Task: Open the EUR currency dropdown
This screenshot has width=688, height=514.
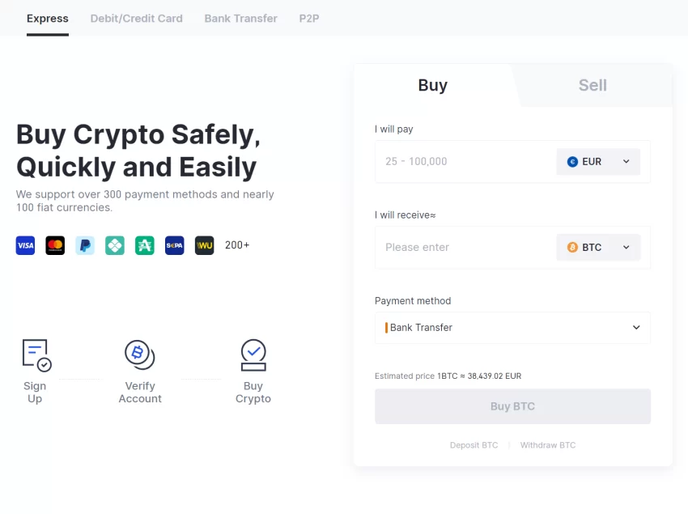Action: pos(598,162)
